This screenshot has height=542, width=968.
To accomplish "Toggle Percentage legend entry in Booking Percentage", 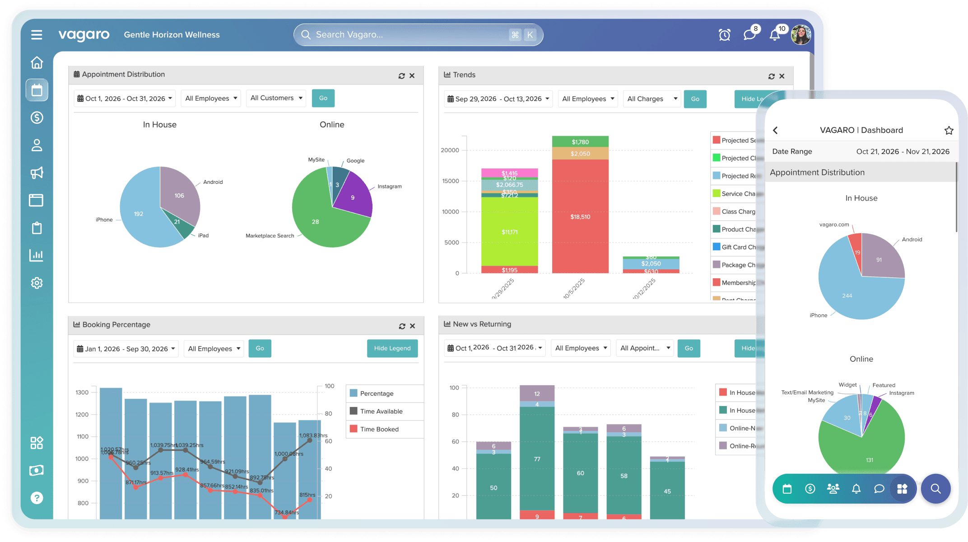I will [377, 393].
